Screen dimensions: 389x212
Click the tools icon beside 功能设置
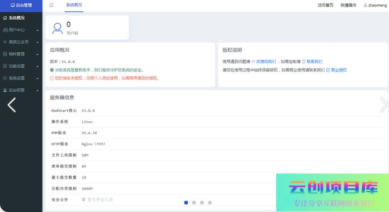[x=5, y=66]
